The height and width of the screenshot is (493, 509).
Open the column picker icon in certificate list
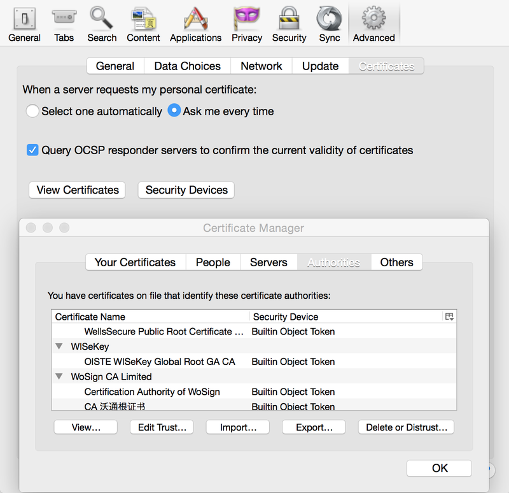tap(449, 317)
